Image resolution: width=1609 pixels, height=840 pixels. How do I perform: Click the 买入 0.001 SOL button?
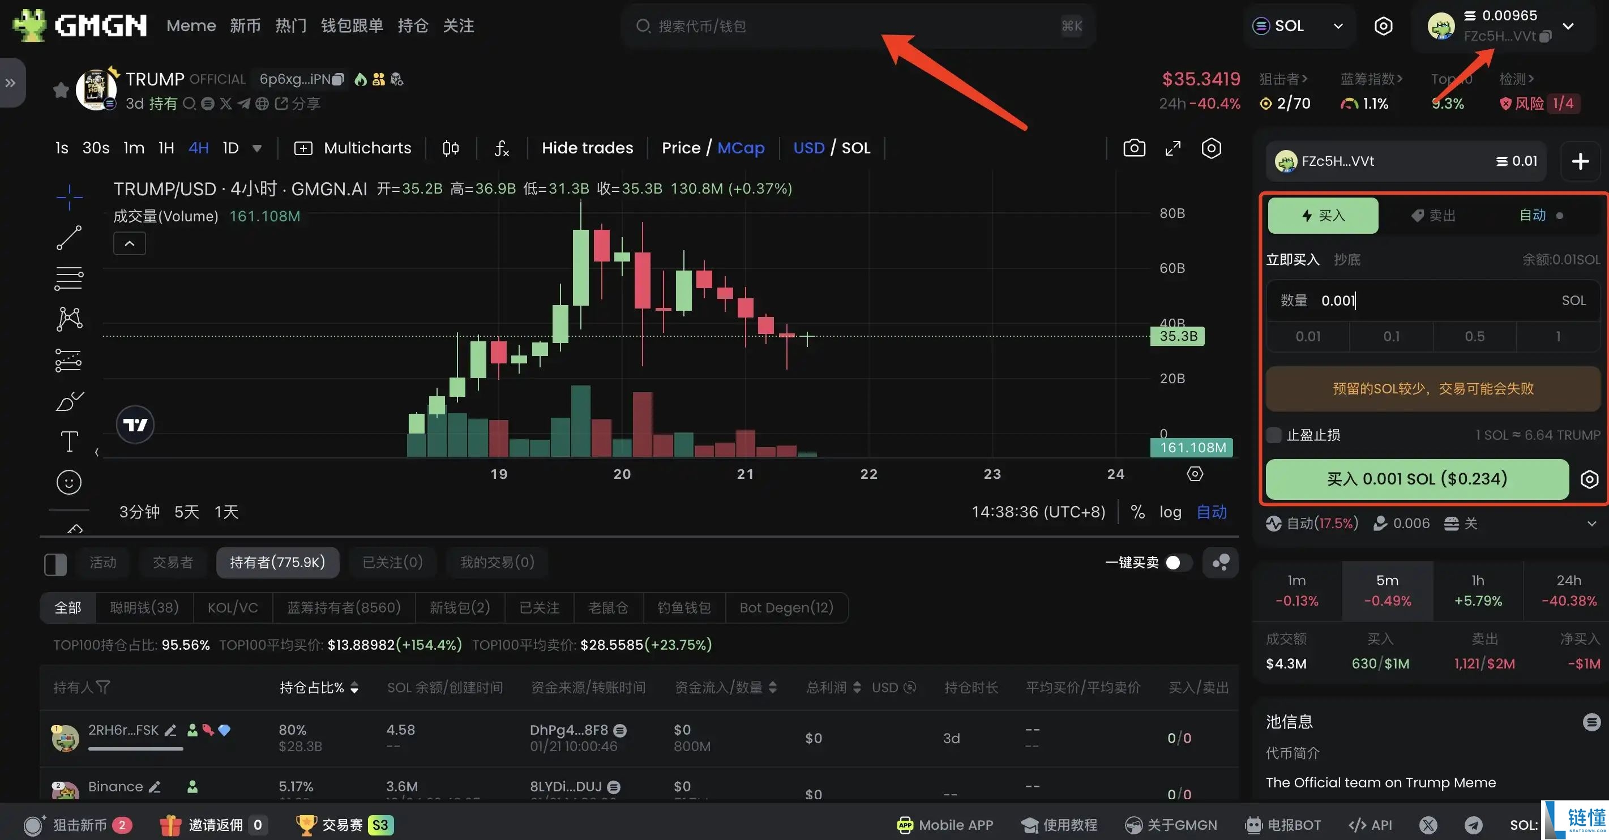(x=1417, y=479)
